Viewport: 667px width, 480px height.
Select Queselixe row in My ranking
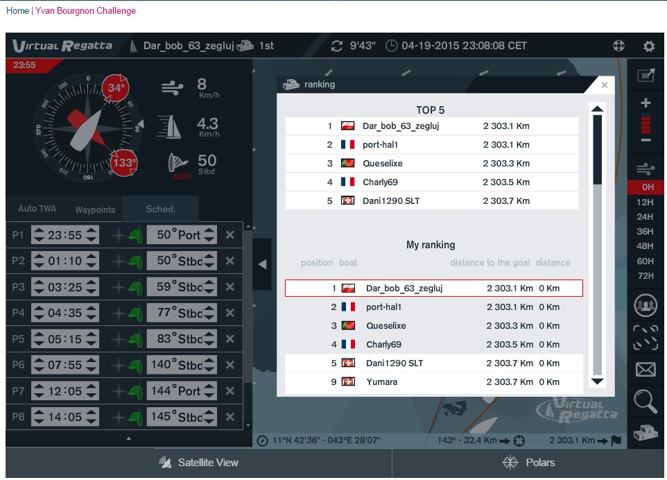point(434,325)
